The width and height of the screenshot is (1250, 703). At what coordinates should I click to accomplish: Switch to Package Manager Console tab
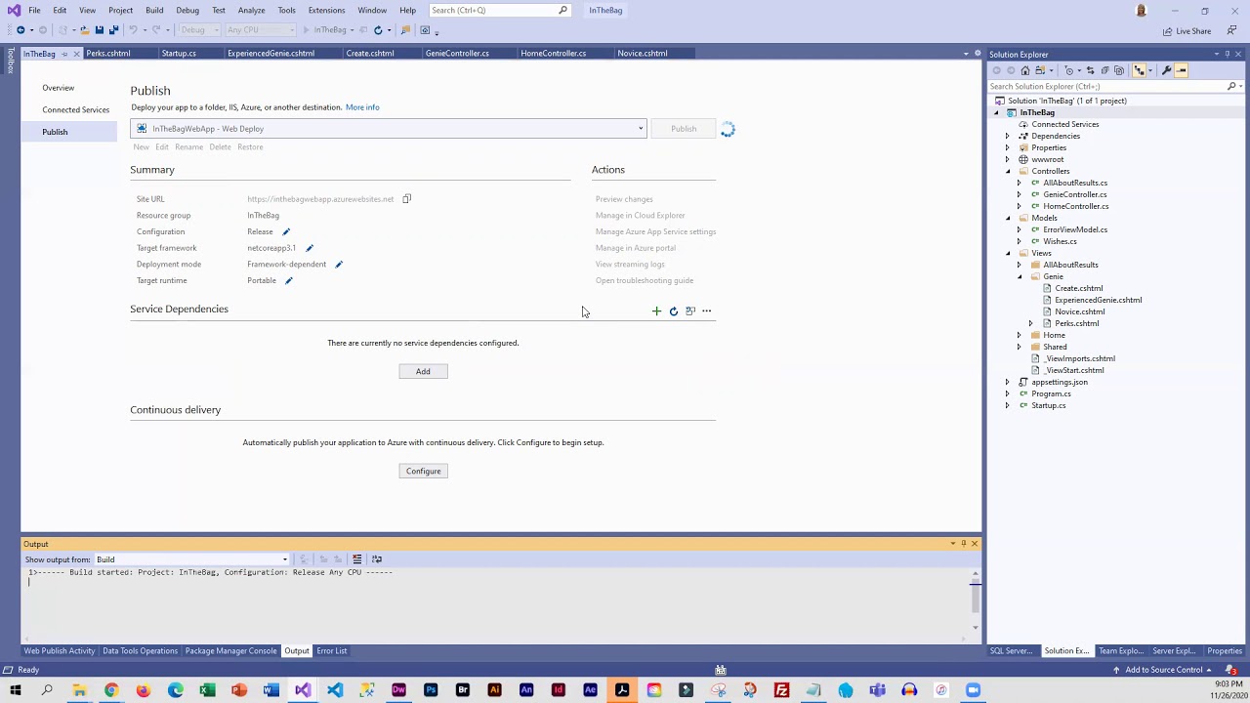[231, 651]
